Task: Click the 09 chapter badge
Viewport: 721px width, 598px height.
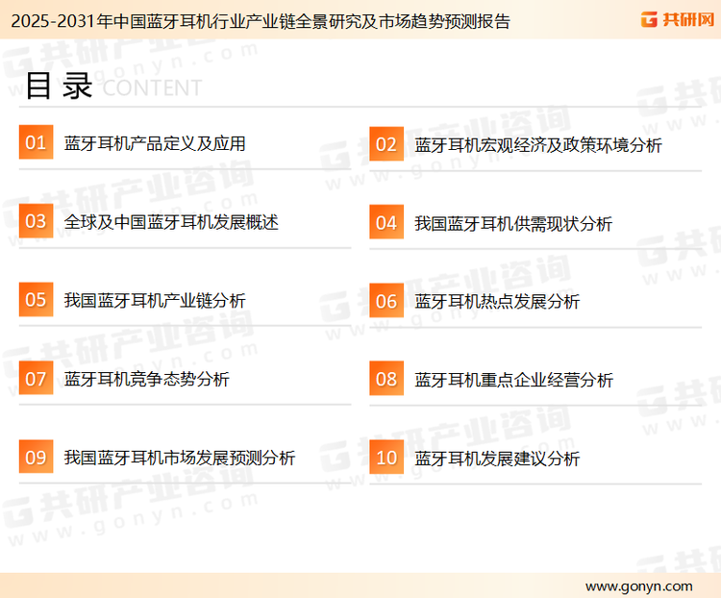Action: click(36, 458)
